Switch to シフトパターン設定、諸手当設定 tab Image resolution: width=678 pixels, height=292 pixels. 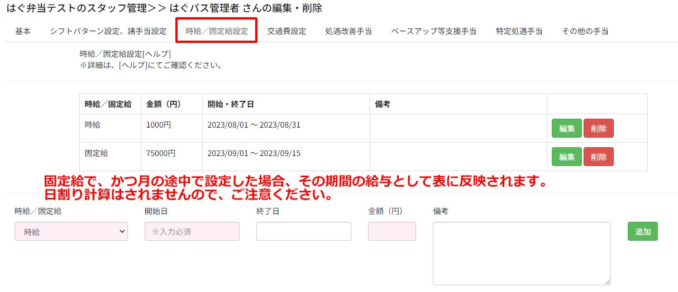[x=108, y=31]
